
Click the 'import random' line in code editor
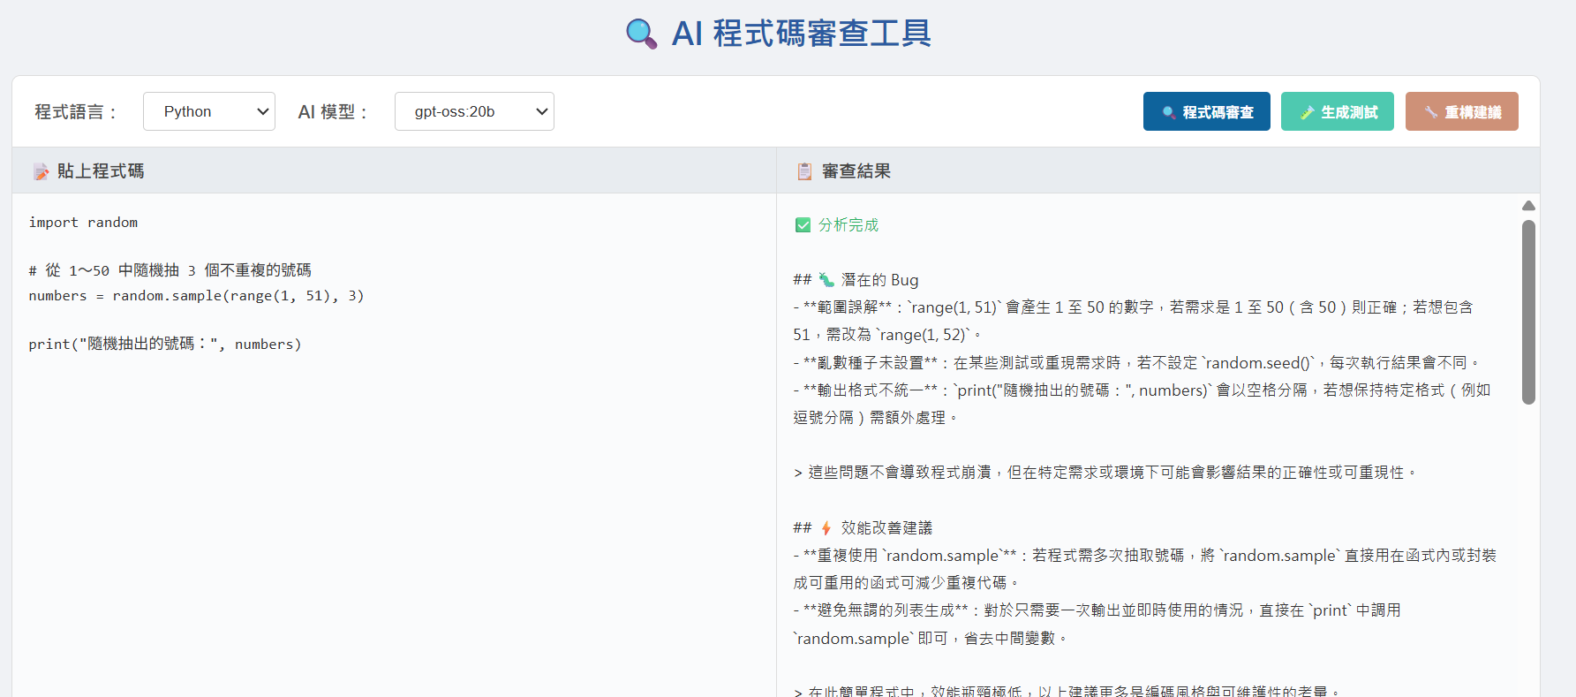coord(83,223)
